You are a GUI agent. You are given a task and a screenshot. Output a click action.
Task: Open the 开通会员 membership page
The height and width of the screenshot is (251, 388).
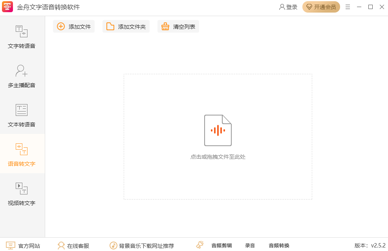click(321, 7)
